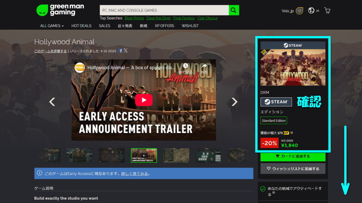Play the YouTube trailer video
The height and width of the screenshot is (203, 362).
pos(144,100)
